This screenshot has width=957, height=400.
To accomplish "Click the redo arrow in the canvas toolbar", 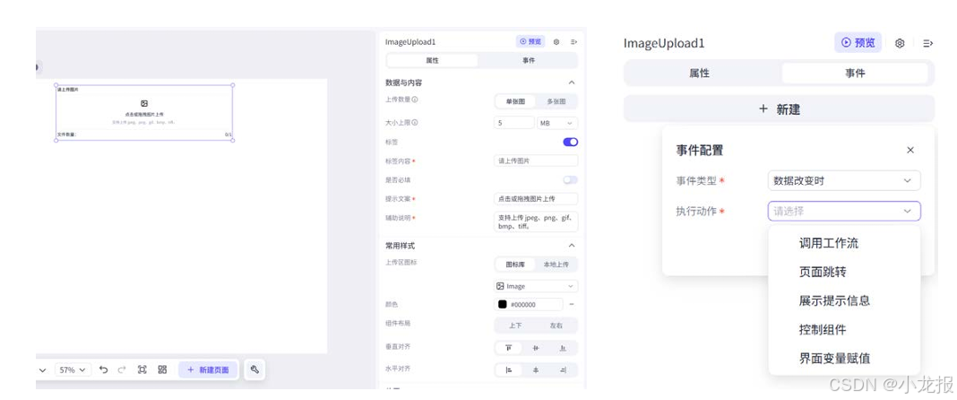I will tap(122, 370).
